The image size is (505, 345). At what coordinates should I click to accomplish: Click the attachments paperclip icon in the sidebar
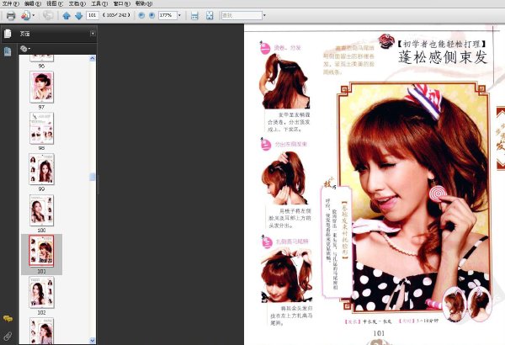tap(8, 336)
